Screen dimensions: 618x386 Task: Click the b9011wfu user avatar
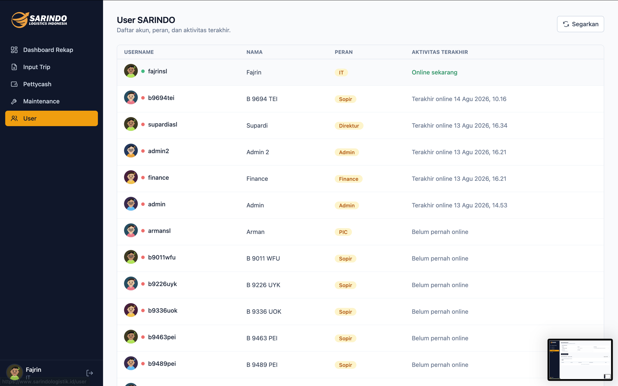pos(131,257)
